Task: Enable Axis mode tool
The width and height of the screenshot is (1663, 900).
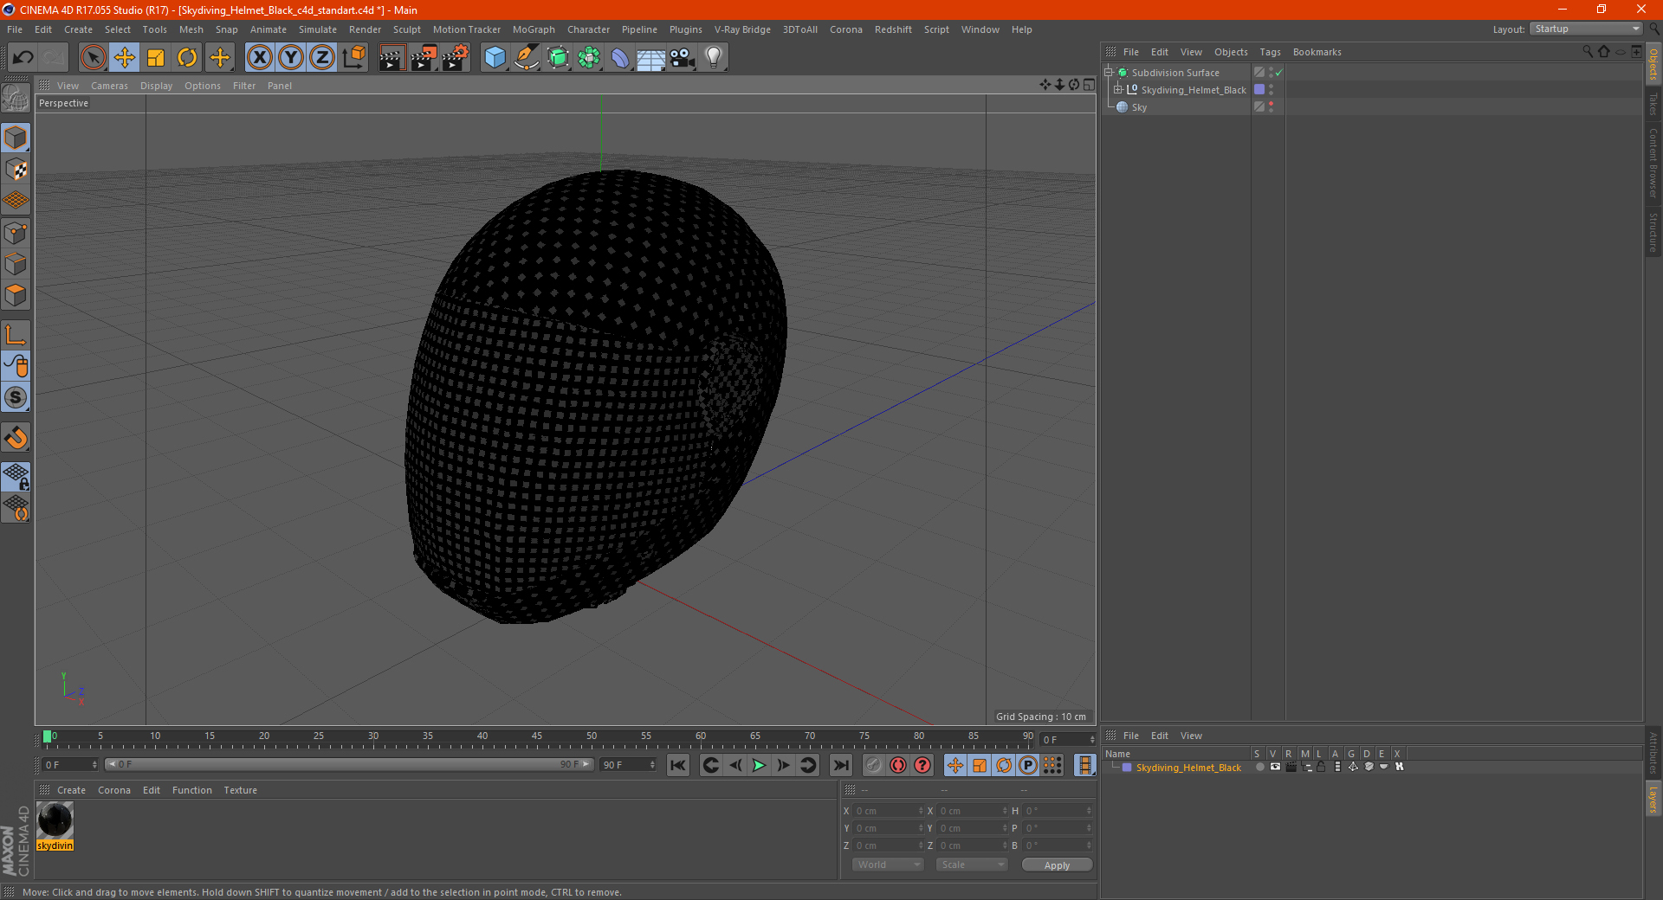Action: coord(16,335)
